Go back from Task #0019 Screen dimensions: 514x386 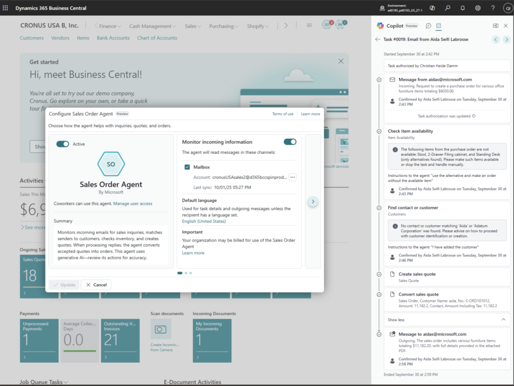click(x=378, y=39)
